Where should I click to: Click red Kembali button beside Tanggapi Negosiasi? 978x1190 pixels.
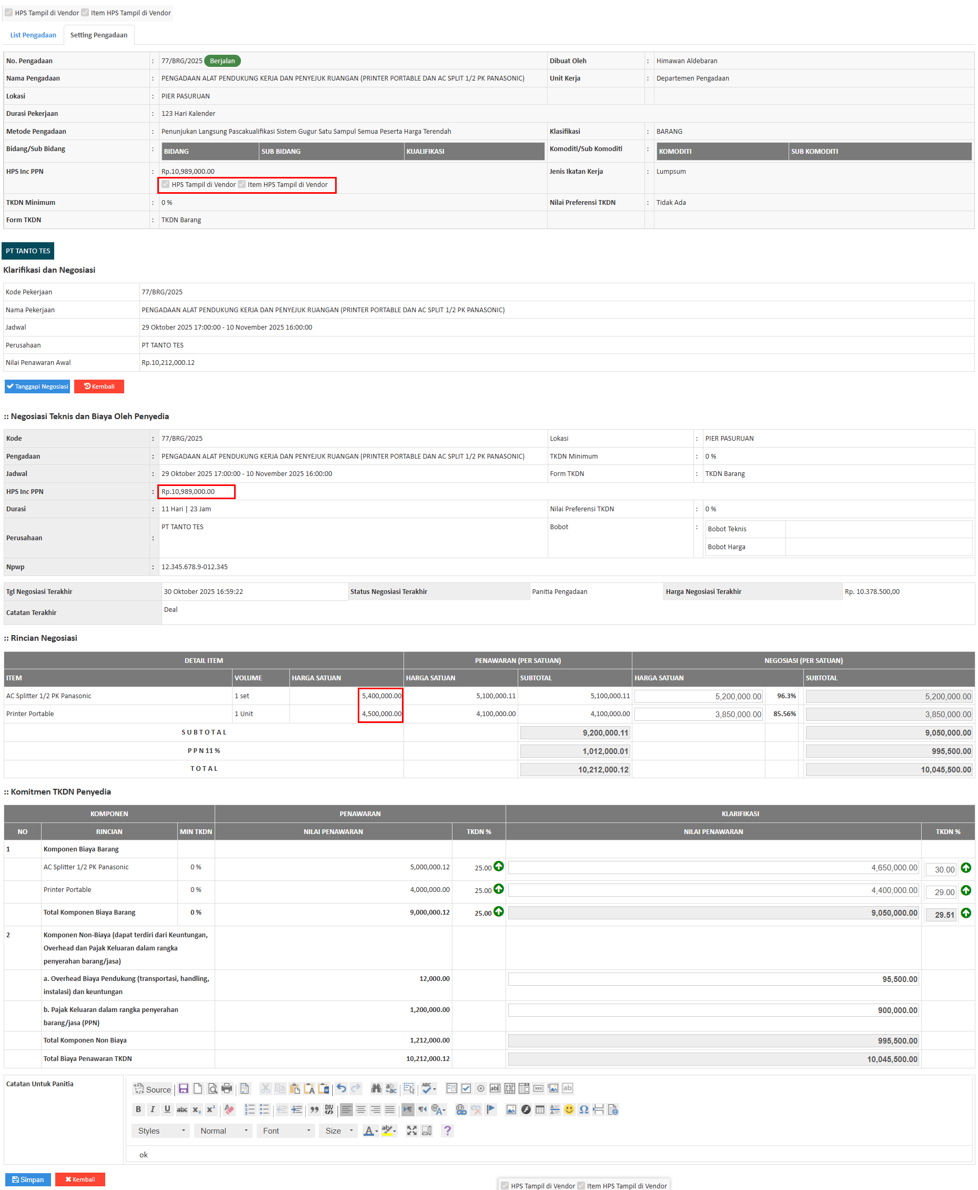(99, 386)
